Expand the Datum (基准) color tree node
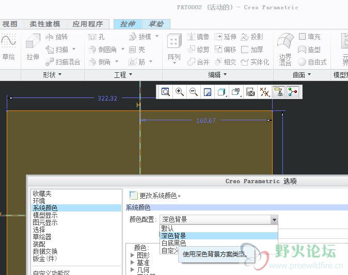 (x=133, y=263)
